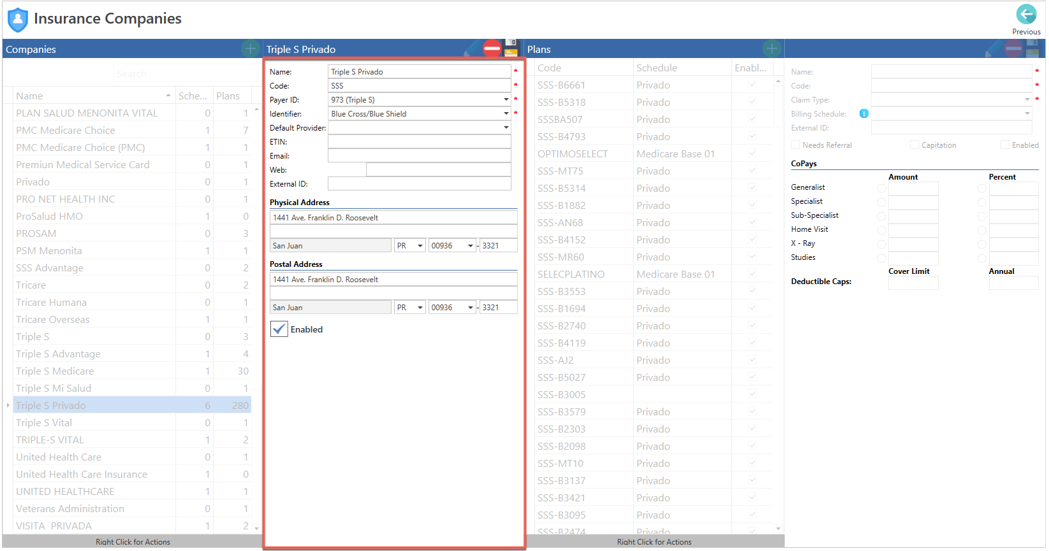Check the Needs Referral checkbox
This screenshot has height=551, width=1049.
click(795, 145)
